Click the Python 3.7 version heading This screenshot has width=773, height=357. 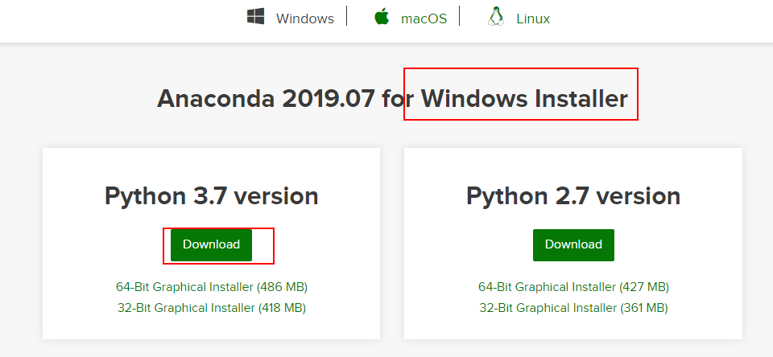coord(212,196)
